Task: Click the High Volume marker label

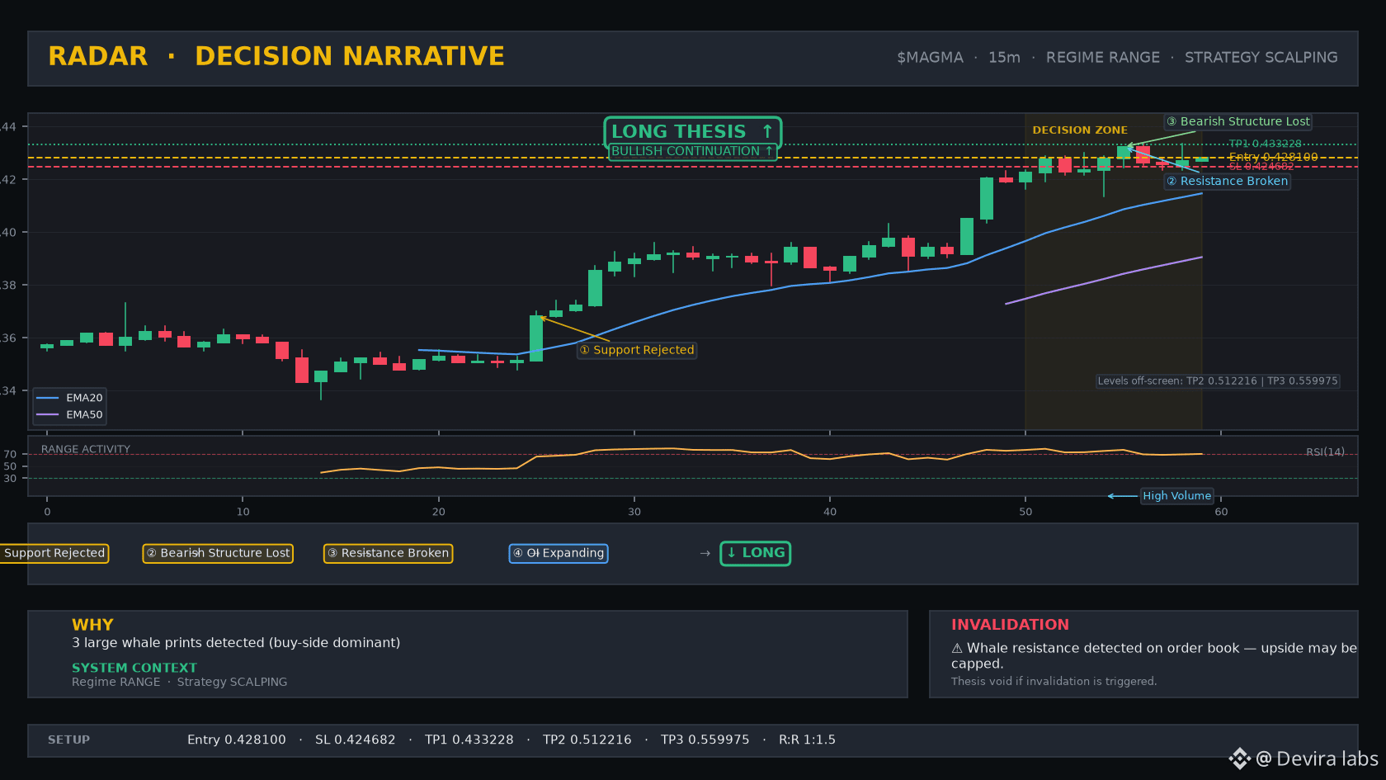Action: 1176,496
